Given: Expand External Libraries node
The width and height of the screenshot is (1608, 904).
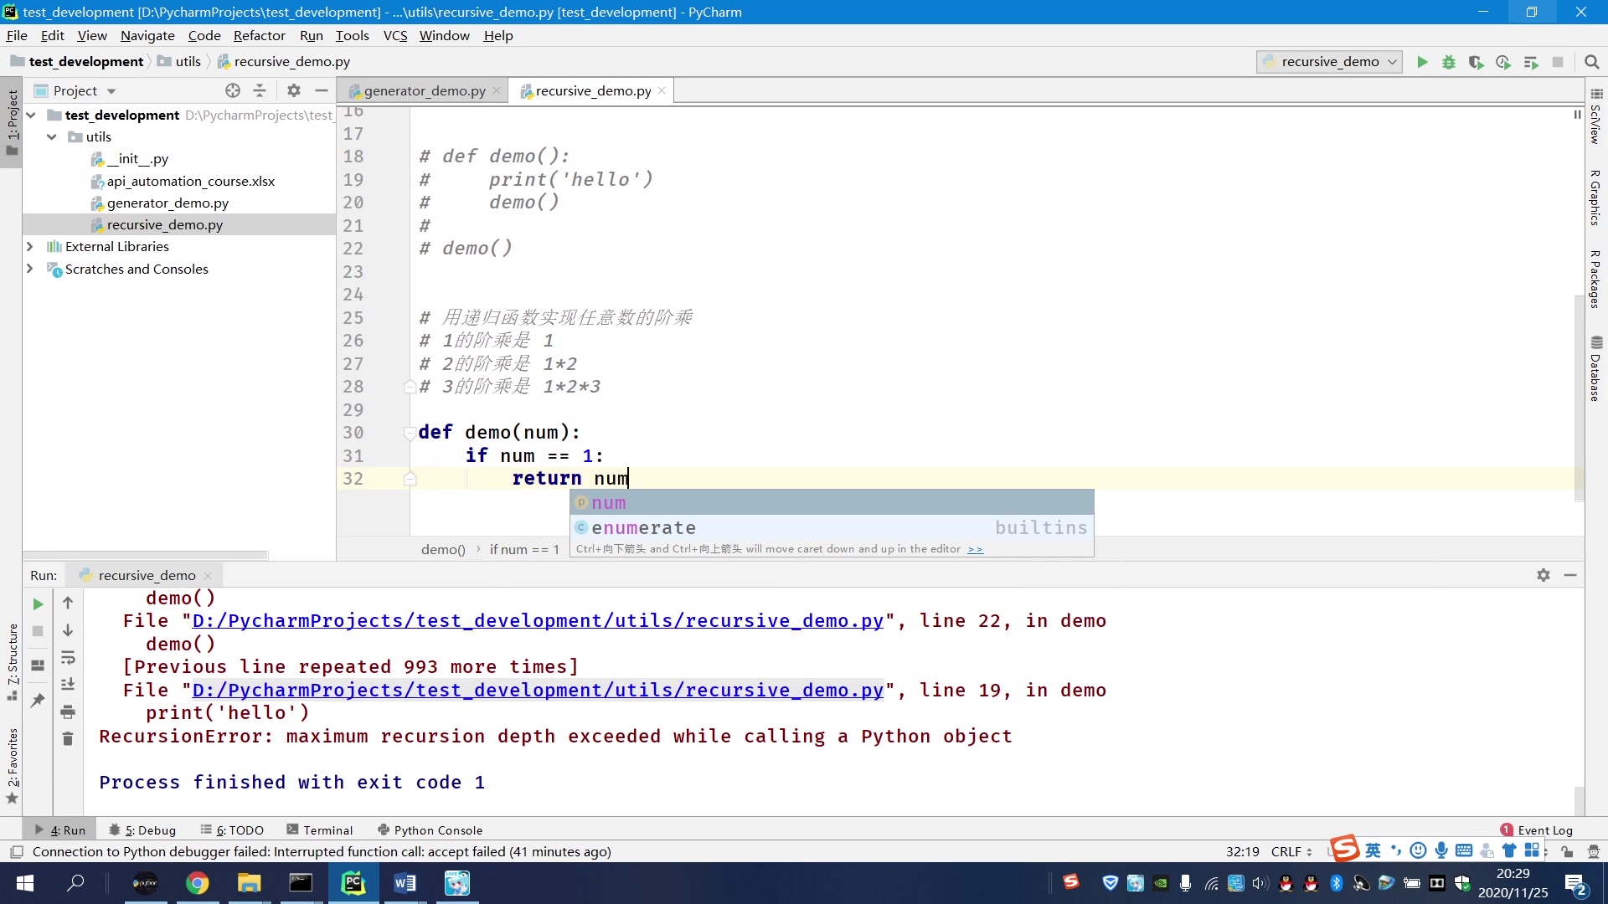Looking at the screenshot, I should click(x=30, y=246).
